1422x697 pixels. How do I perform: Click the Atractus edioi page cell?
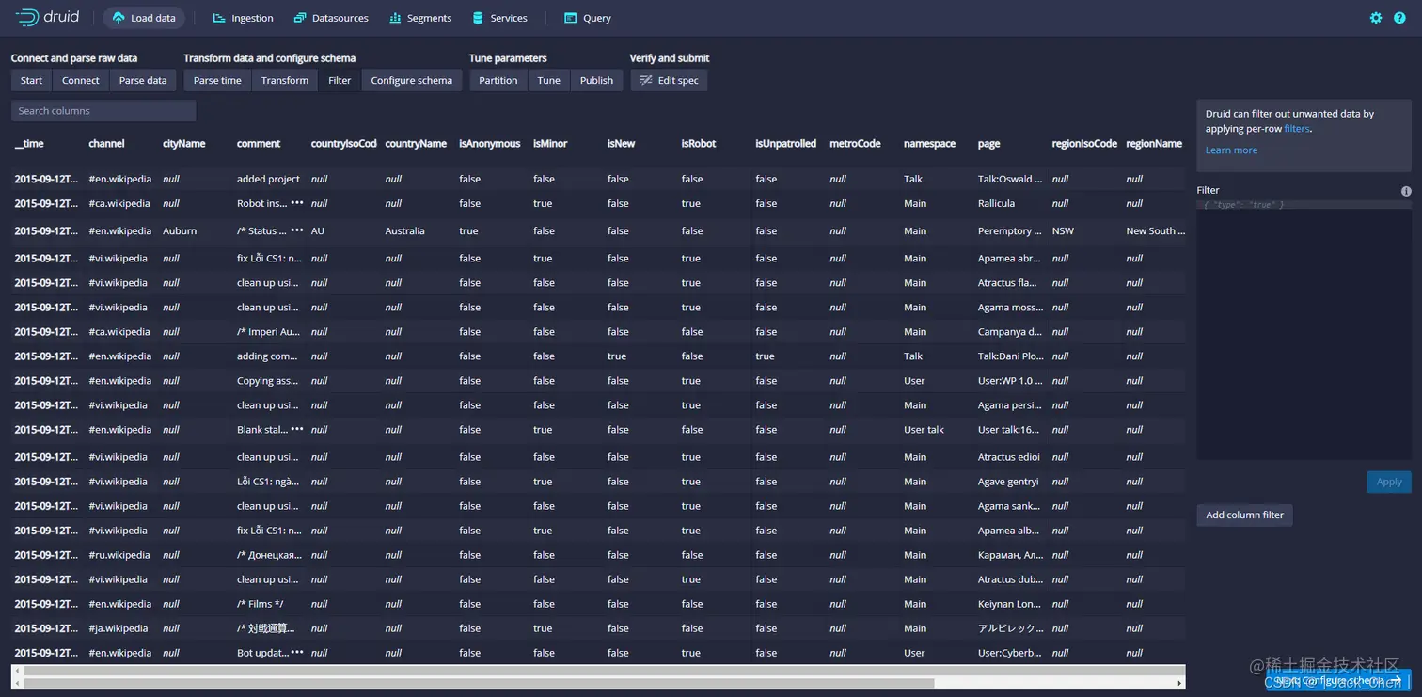(x=1008, y=457)
